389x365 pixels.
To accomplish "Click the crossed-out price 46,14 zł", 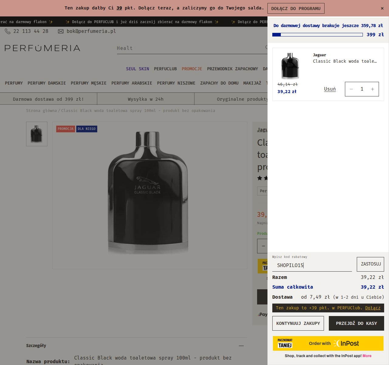I will (x=287, y=84).
